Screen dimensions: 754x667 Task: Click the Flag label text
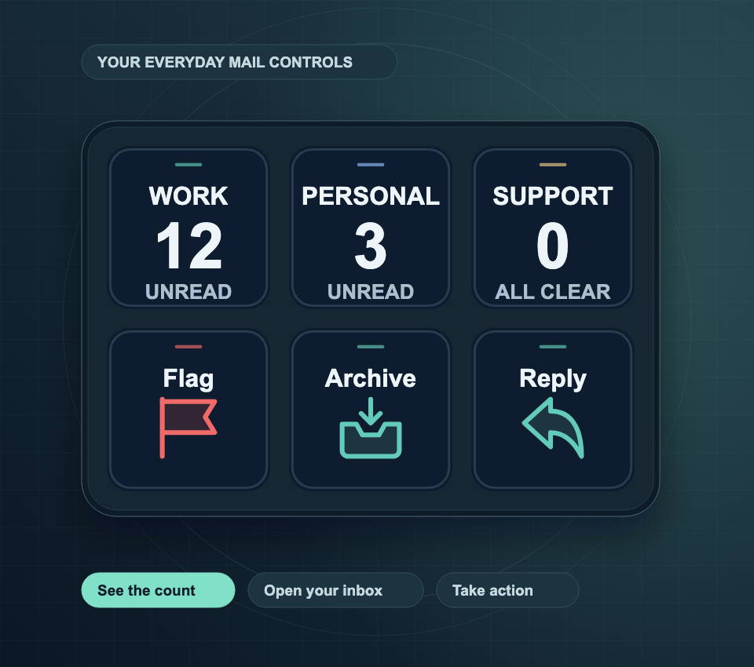[188, 379]
